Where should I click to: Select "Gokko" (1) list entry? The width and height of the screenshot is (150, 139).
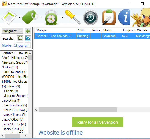point(10,67)
